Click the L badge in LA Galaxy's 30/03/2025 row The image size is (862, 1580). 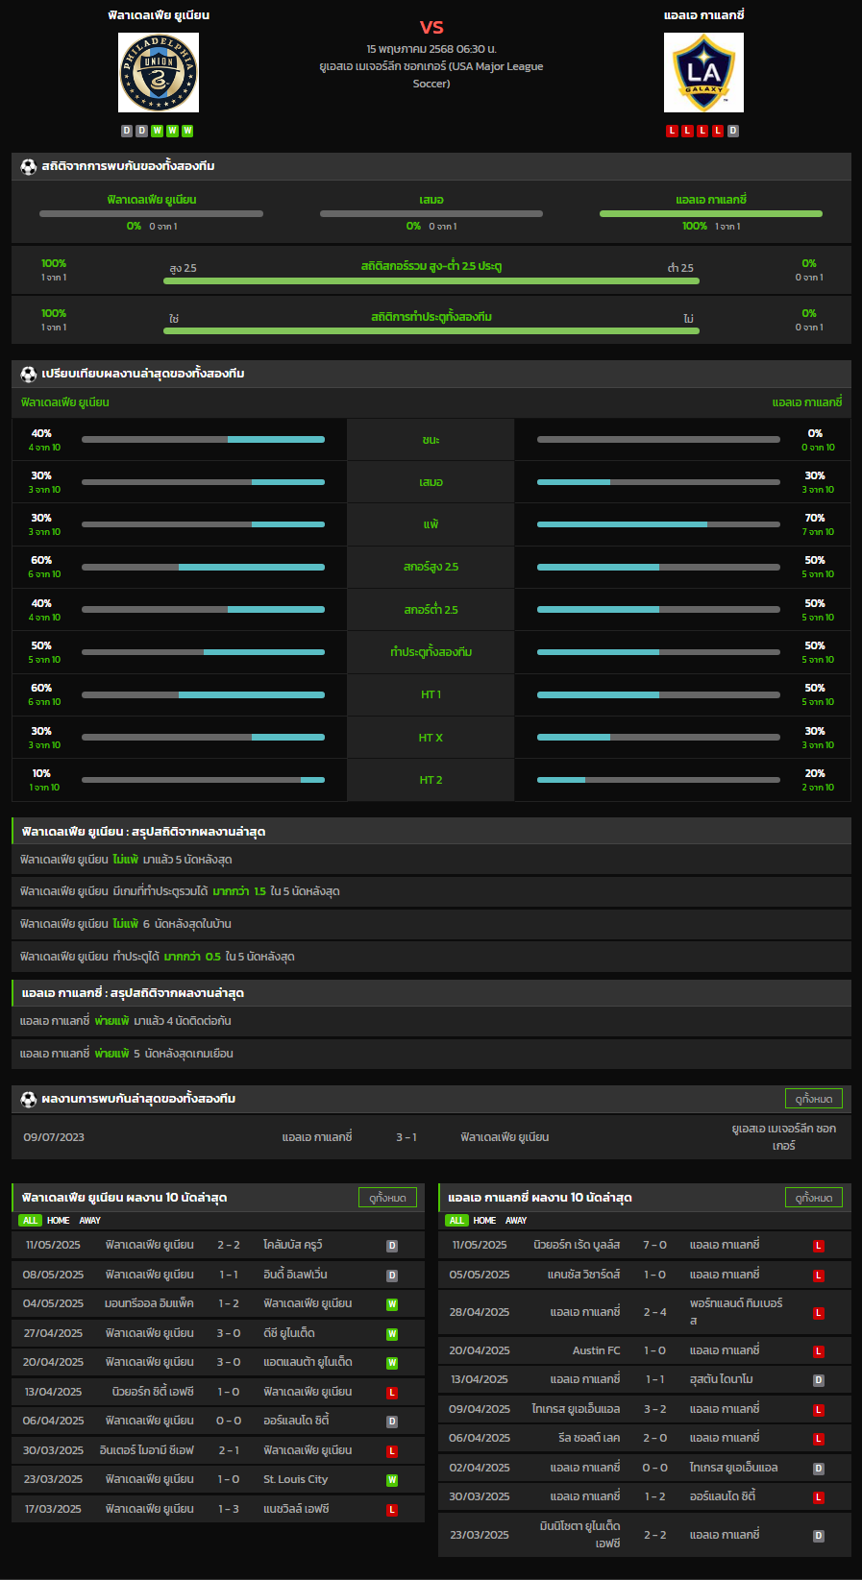point(819,1497)
